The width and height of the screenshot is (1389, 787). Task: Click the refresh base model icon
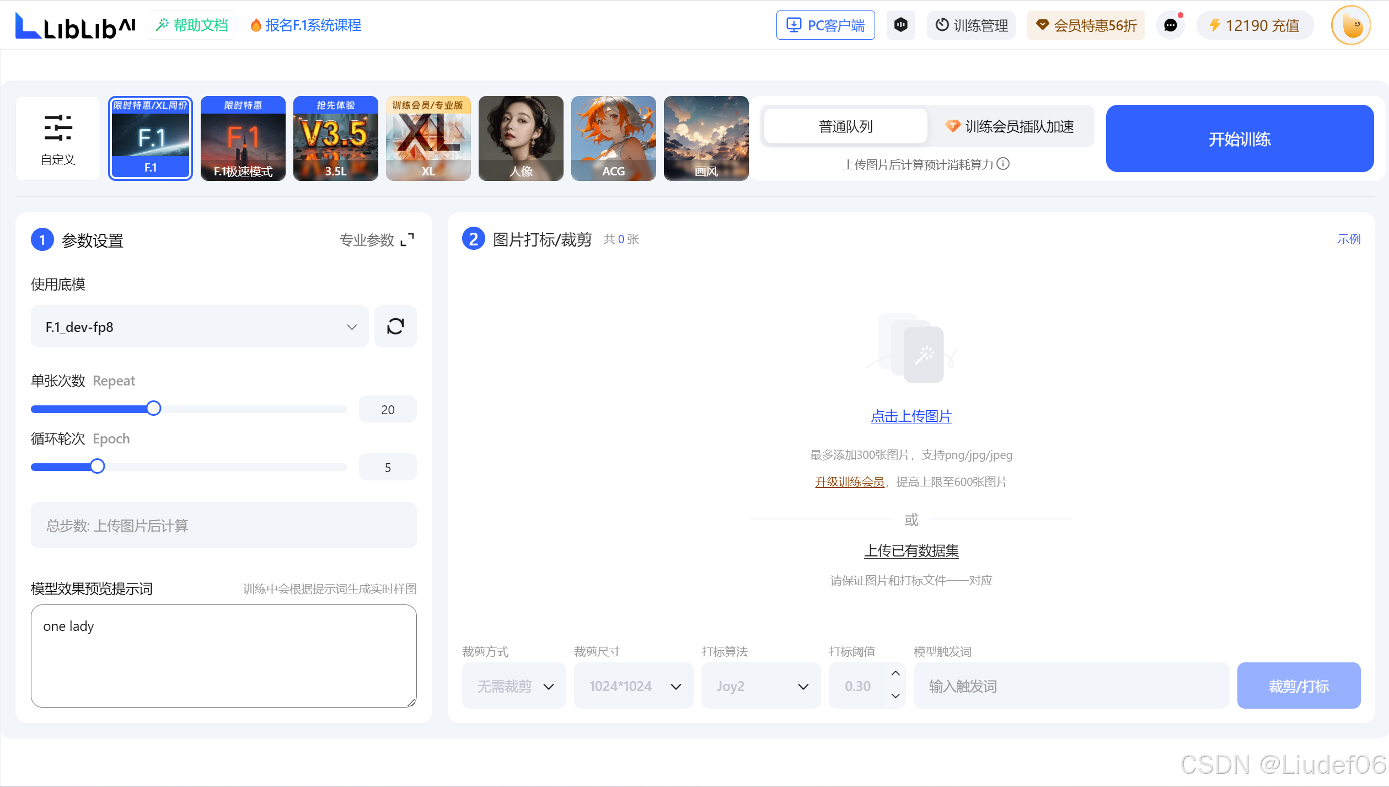click(395, 326)
